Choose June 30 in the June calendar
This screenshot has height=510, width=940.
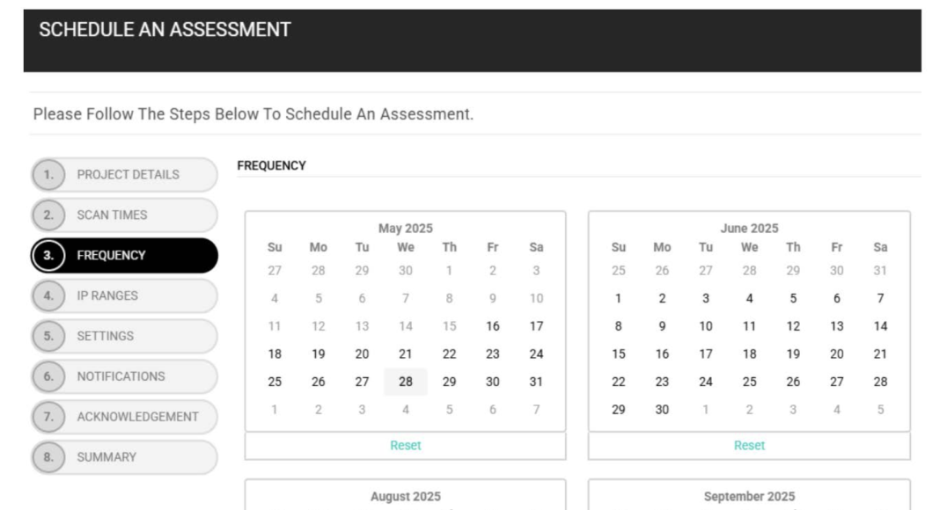pyautogui.click(x=662, y=410)
